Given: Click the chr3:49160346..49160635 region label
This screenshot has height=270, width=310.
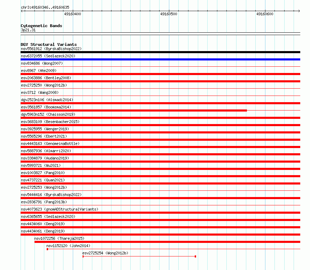Looking at the screenshot, I should point(45,8).
